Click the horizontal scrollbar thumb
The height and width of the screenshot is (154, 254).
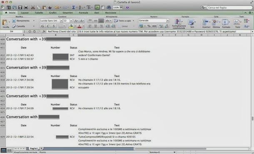pos(170,149)
